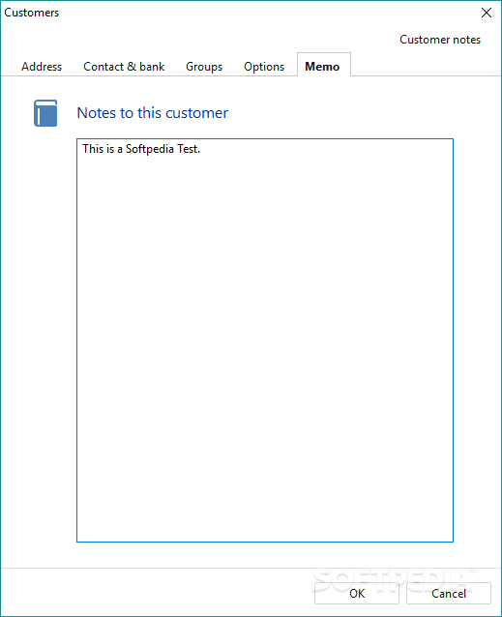This screenshot has width=502, height=617.
Task: Go to the Options tab
Action: click(264, 67)
